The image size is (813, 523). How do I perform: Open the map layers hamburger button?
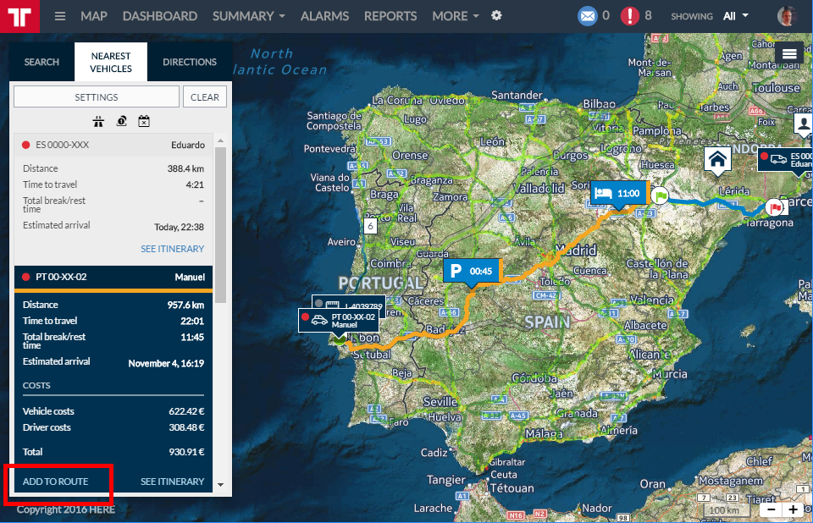point(789,53)
